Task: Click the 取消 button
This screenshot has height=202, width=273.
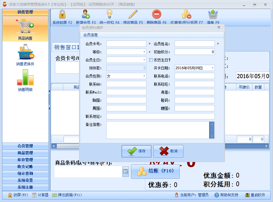Action: coord(168,151)
